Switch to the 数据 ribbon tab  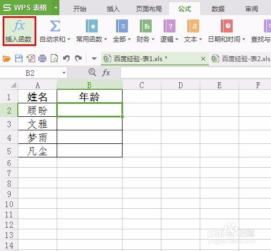(218, 9)
